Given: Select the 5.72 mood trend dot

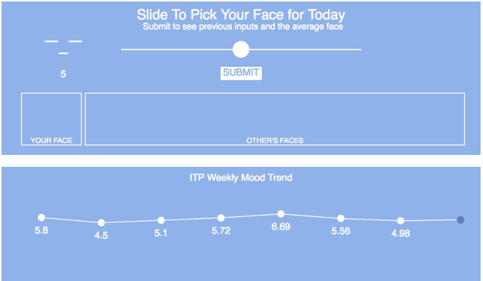Looking at the screenshot, I should click(221, 218).
